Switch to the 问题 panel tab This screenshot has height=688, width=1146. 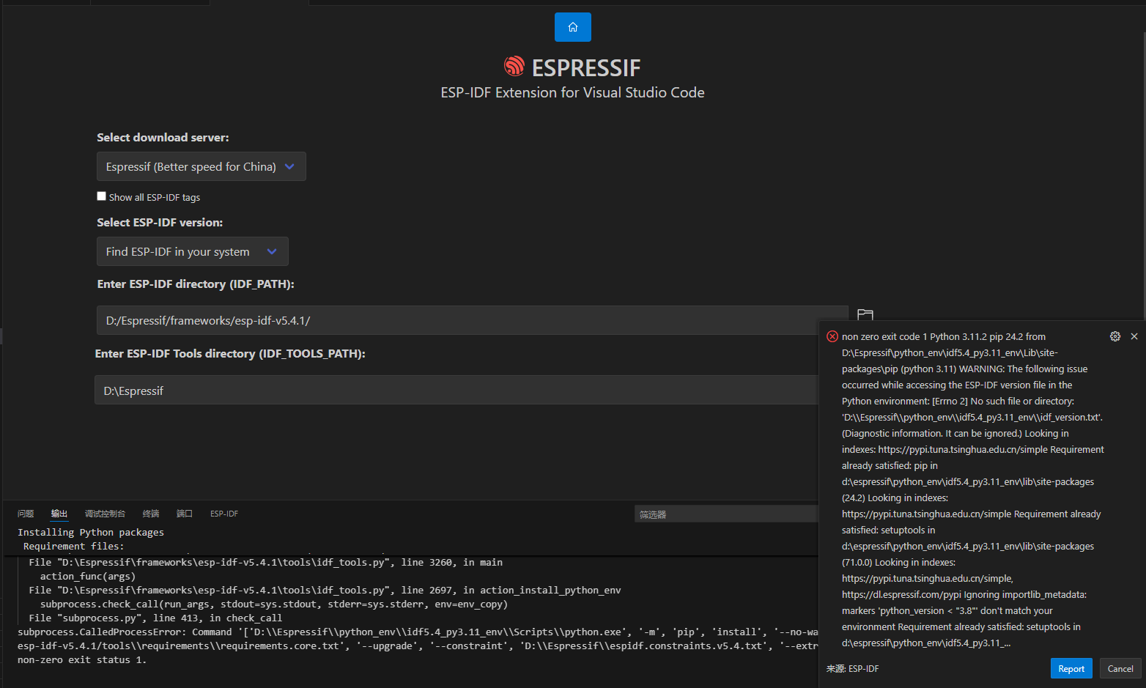26,514
